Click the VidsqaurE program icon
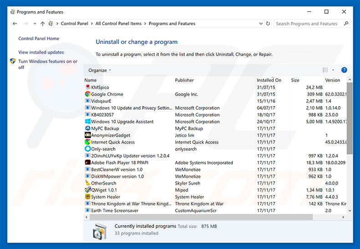 (87, 101)
